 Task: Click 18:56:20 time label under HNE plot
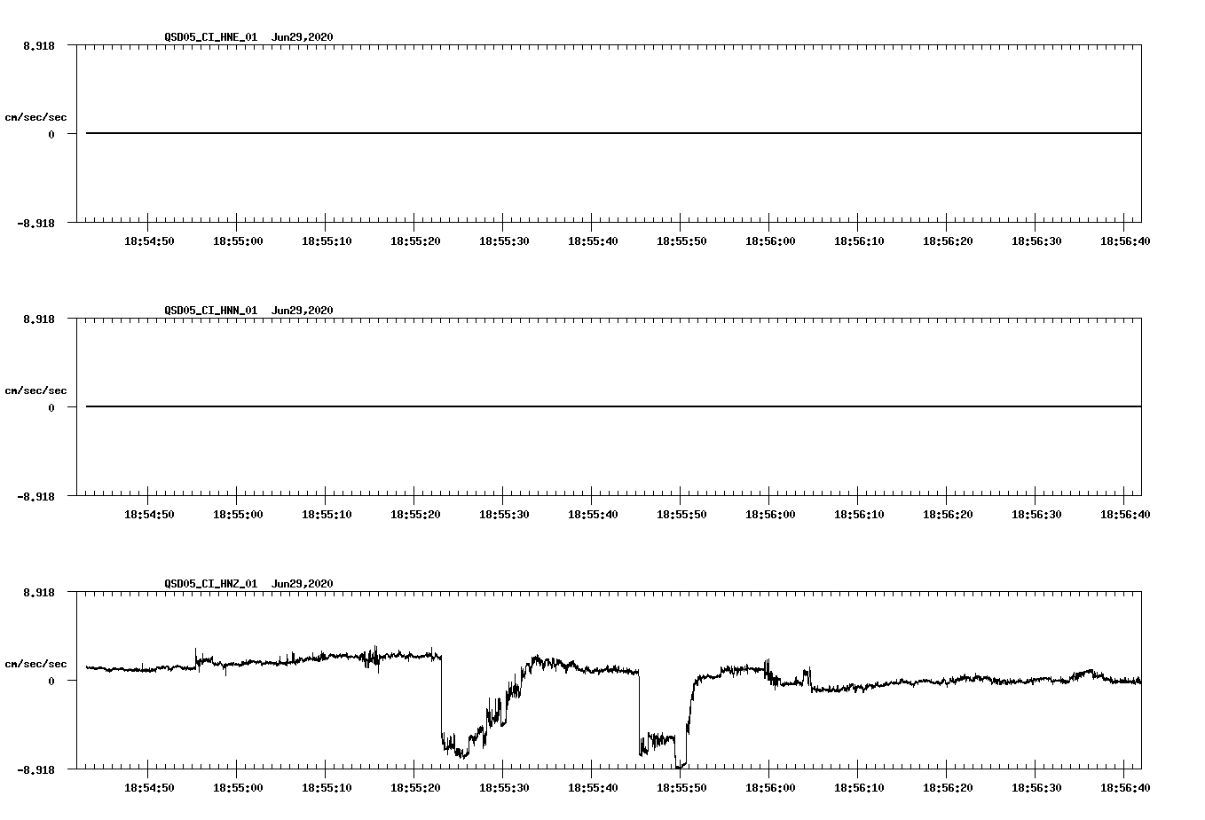pos(948,241)
